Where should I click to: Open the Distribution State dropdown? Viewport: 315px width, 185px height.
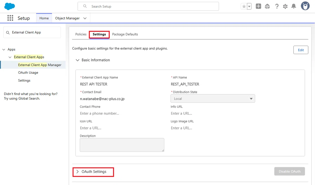click(213, 99)
